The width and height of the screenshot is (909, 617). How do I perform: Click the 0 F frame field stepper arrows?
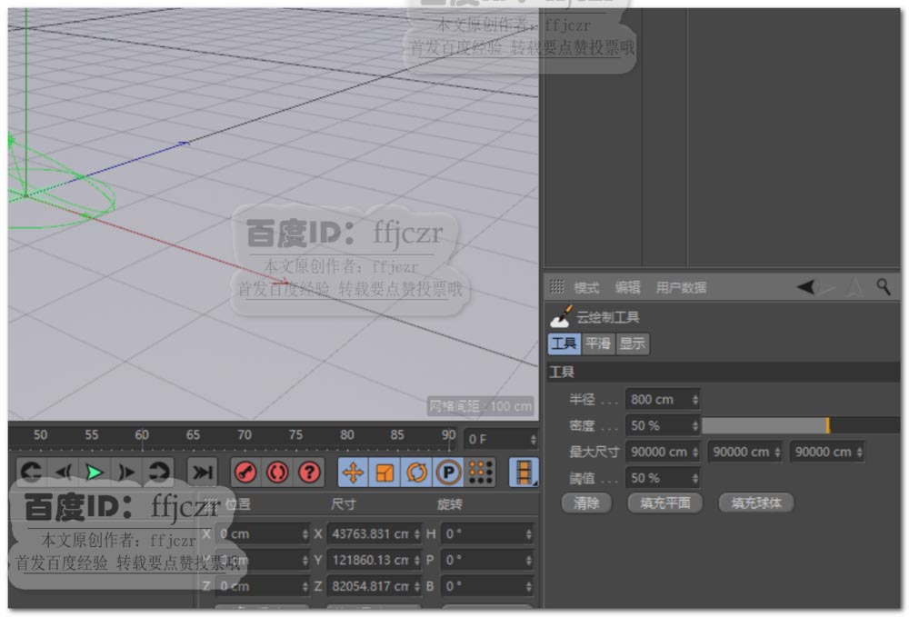(534, 439)
